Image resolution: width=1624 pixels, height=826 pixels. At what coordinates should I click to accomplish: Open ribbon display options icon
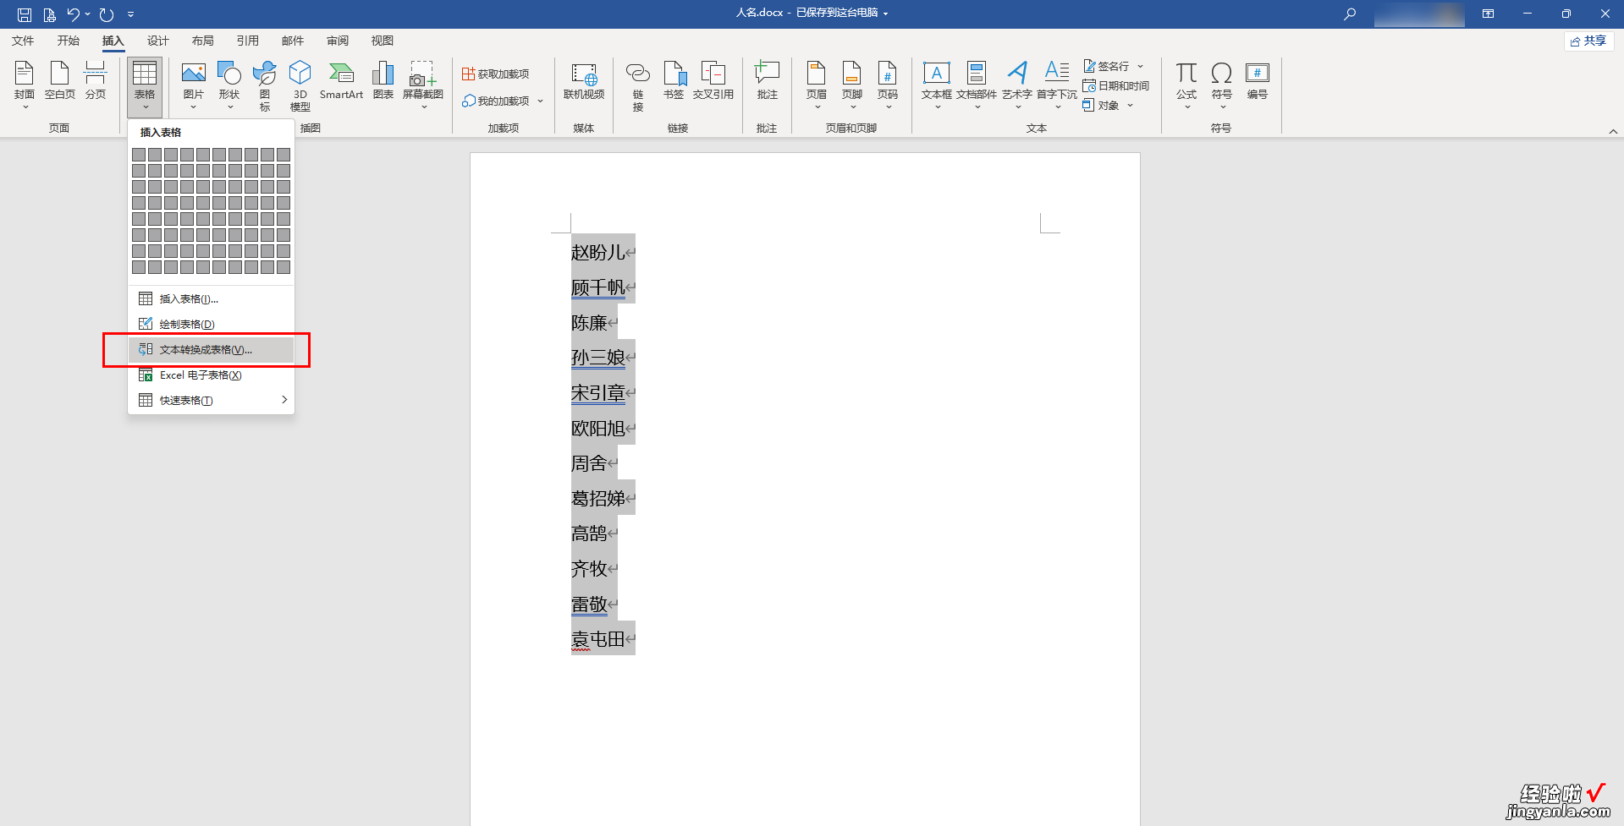point(1488,14)
